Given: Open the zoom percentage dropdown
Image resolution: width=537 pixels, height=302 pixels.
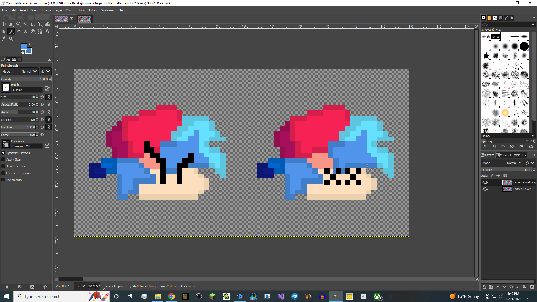Looking at the screenshot, I should tap(94, 286).
